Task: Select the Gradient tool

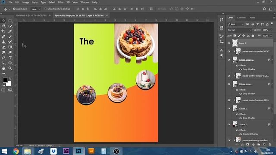Action: click(x=10, y=47)
